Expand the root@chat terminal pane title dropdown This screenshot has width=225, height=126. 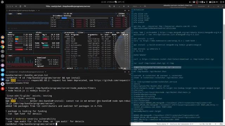click(45, 72)
